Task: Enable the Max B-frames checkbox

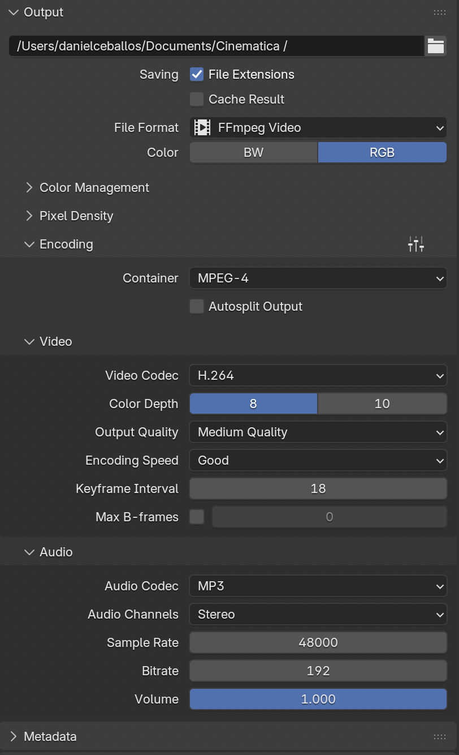Action: click(197, 517)
